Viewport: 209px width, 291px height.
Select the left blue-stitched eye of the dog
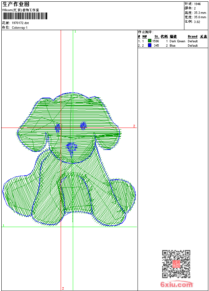[58, 128]
